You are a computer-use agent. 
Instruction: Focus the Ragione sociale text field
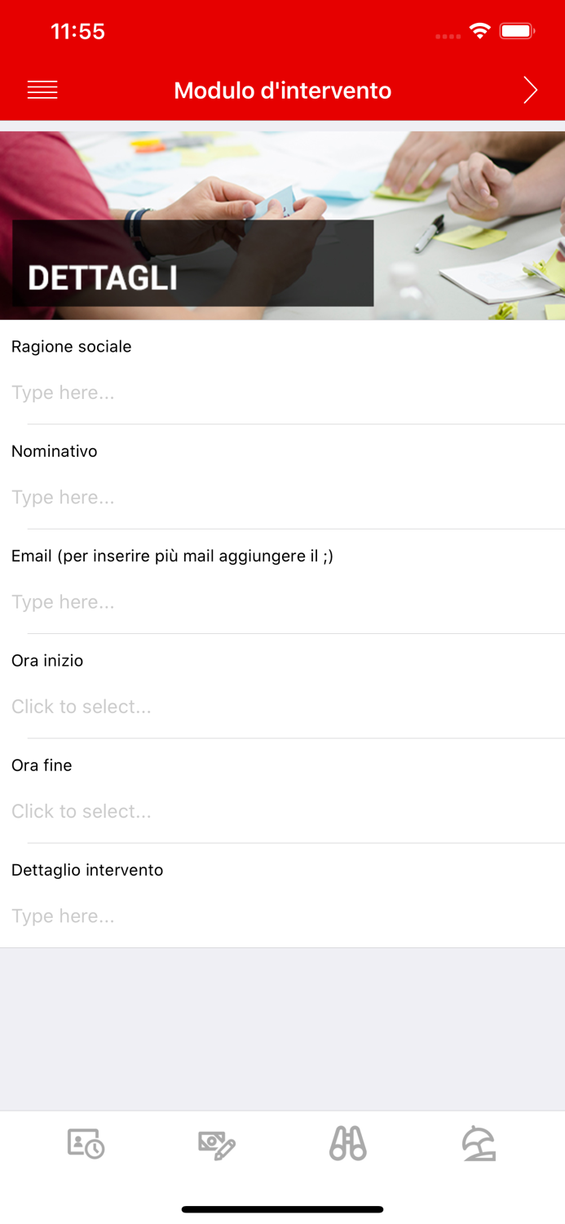(x=282, y=392)
